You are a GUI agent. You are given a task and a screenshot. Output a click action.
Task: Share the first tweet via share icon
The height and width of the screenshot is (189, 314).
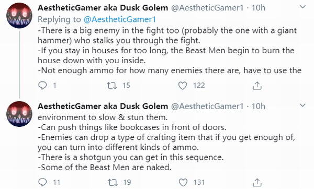click(x=257, y=86)
